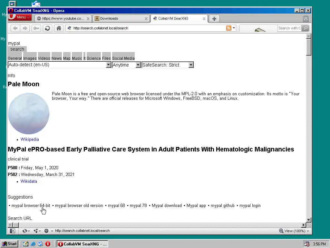Click the horizontal scrollbar right arrow
Screen dimensions: 330x248
pos(304,225)
